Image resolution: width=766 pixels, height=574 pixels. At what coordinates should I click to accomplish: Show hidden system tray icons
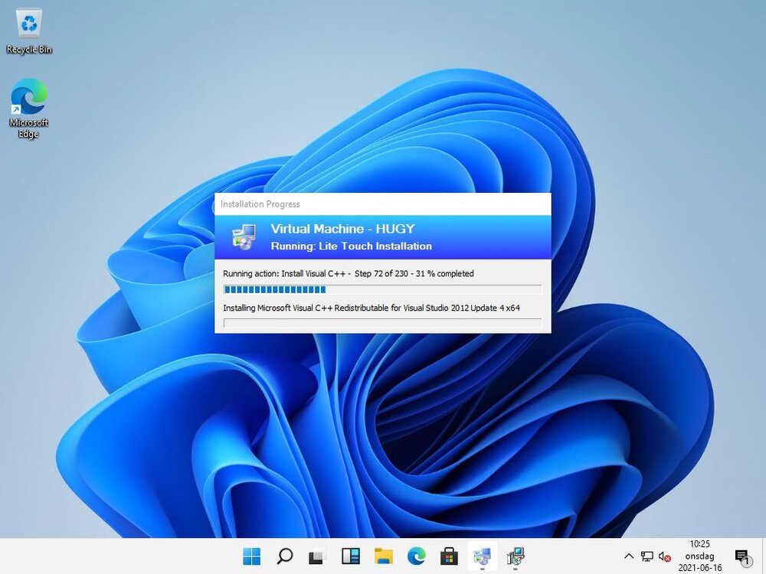point(629,556)
